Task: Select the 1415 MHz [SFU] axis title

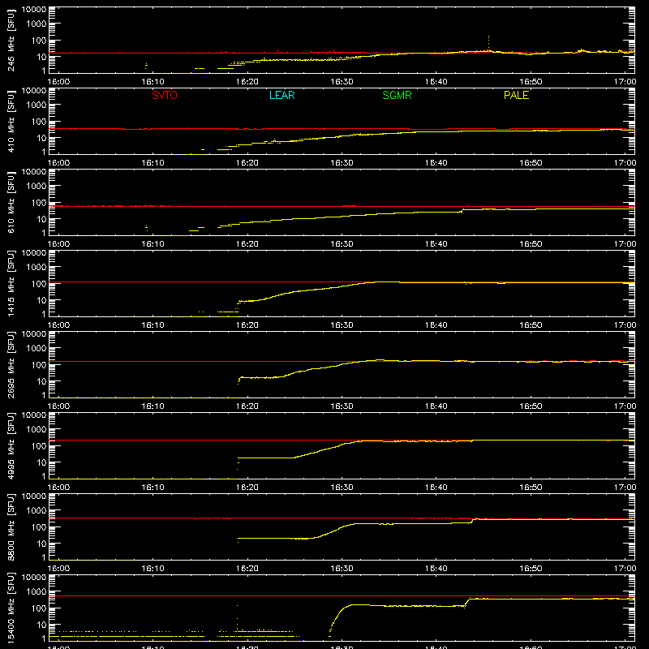Action: coord(11,283)
